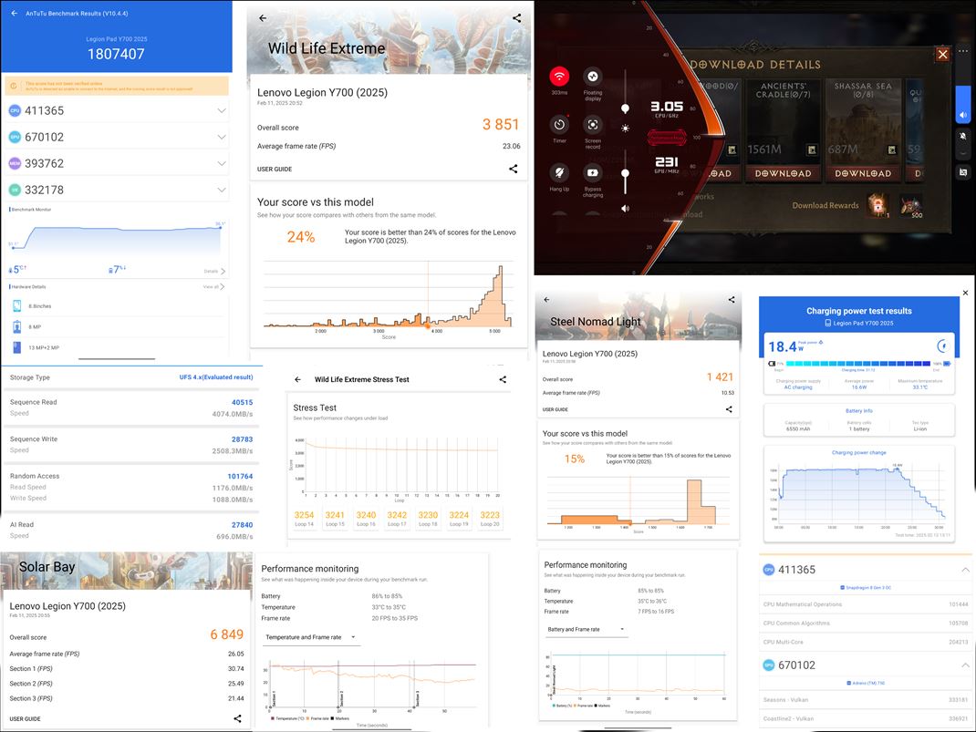976x732 pixels.
Task: Tap the UFS 4.x(Evaluated result) storage type value
Action: tap(216, 377)
